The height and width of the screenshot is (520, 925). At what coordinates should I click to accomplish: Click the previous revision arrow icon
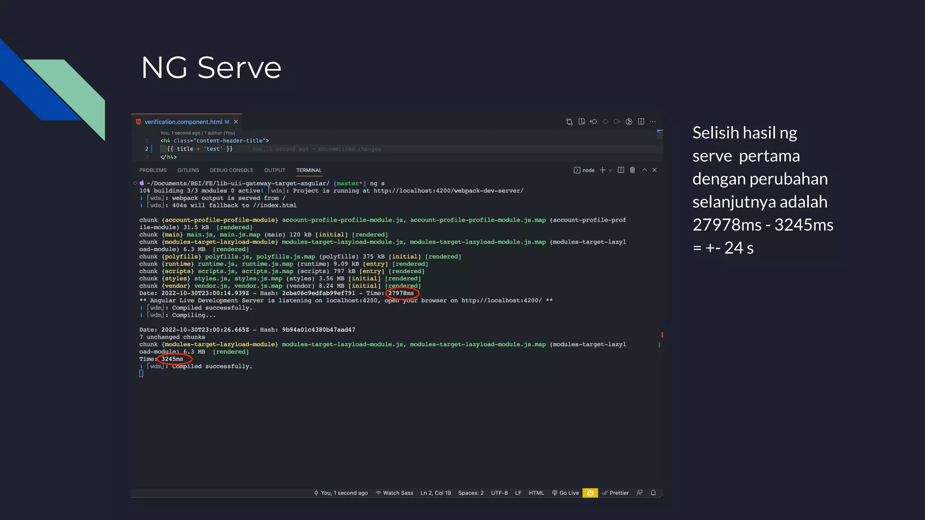coord(593,122)
